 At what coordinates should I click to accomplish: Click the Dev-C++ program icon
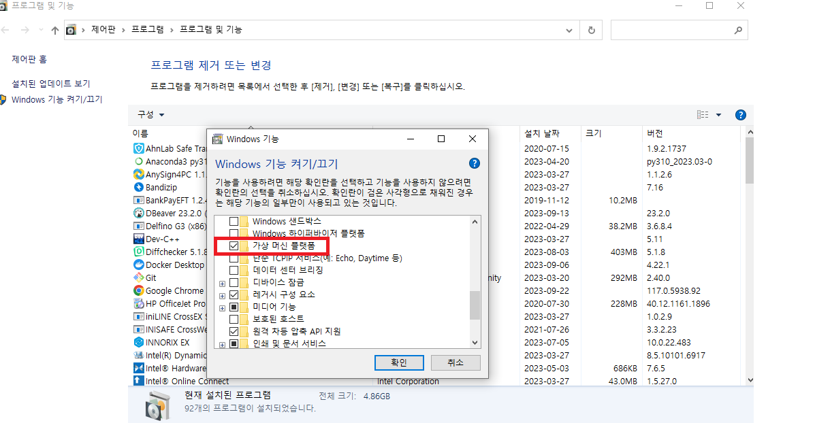[138, 239]
